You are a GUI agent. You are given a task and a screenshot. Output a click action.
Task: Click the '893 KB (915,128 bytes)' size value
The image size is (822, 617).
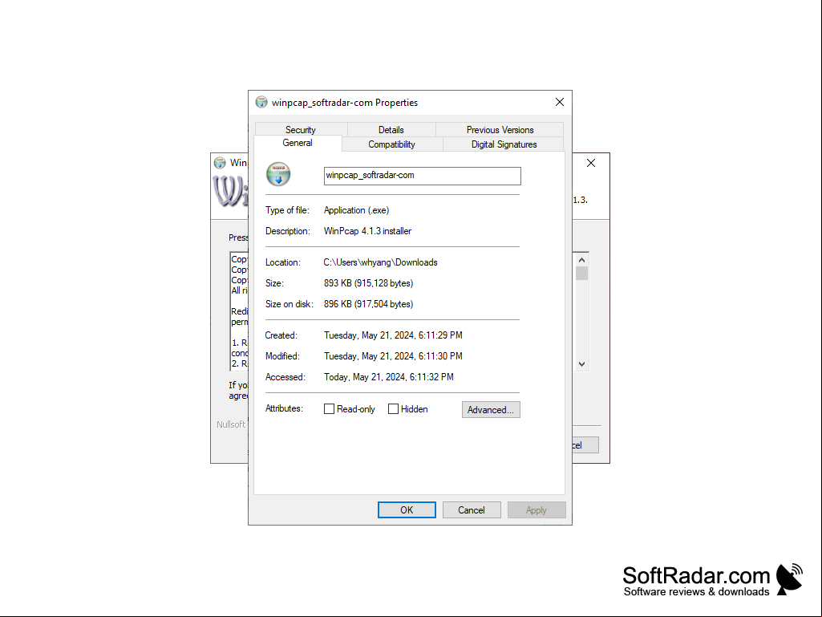[x=369, y=283]
